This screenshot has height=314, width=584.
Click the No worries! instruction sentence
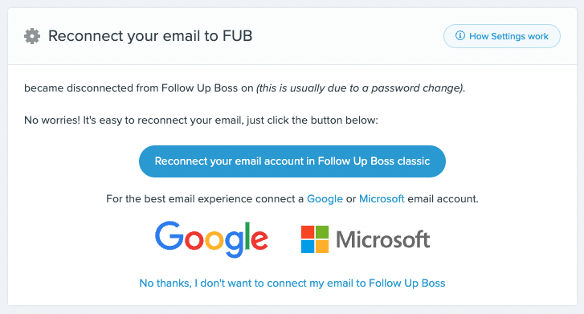pyautogui.click(x=201, y=120)
